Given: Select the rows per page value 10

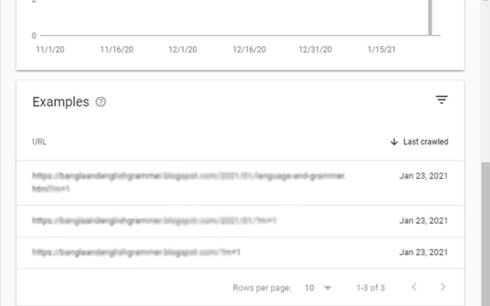Looking at the screenshot, I should 309,288.
